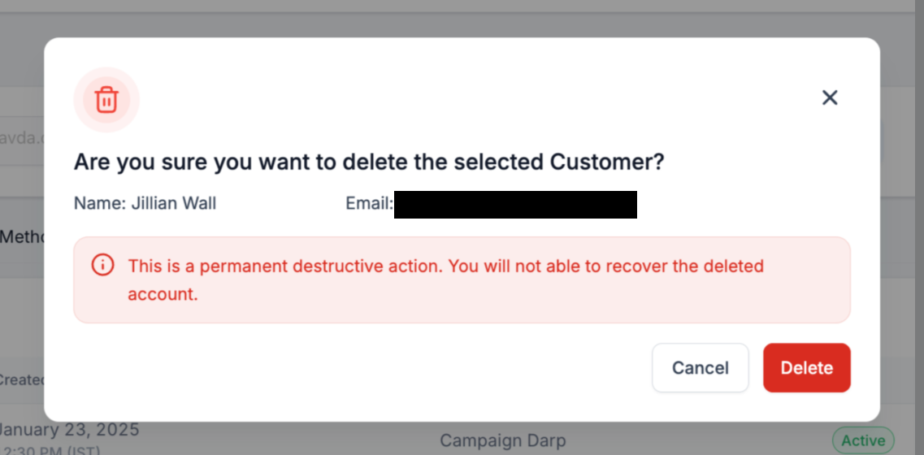
Task: Click the truncated 'Metho' column header
Action: coord(22,237)
